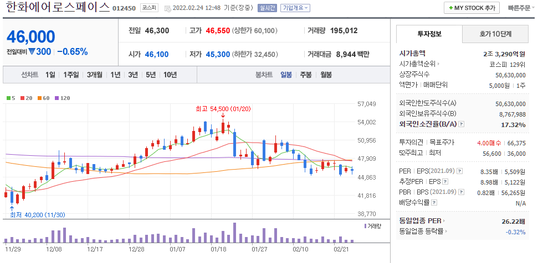Click the 01/18 date label on the chart

click(218, 249)
